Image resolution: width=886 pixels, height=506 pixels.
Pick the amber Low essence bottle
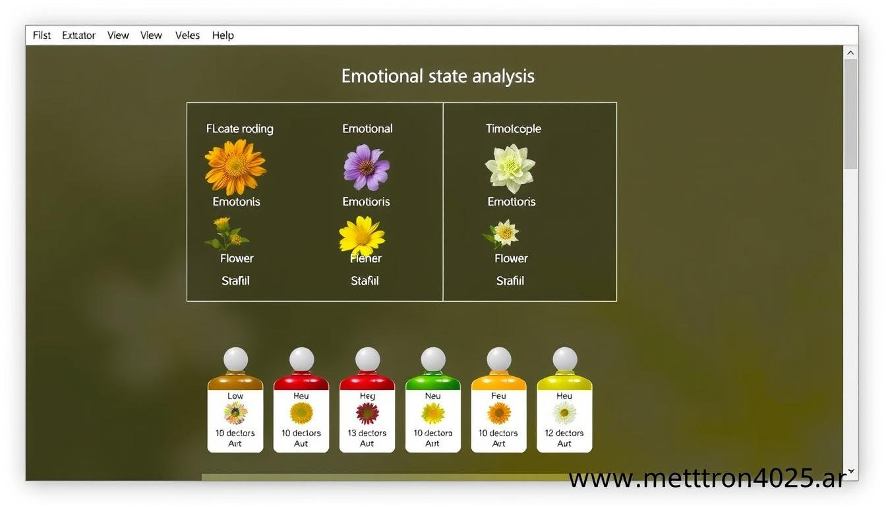point(235,401)
